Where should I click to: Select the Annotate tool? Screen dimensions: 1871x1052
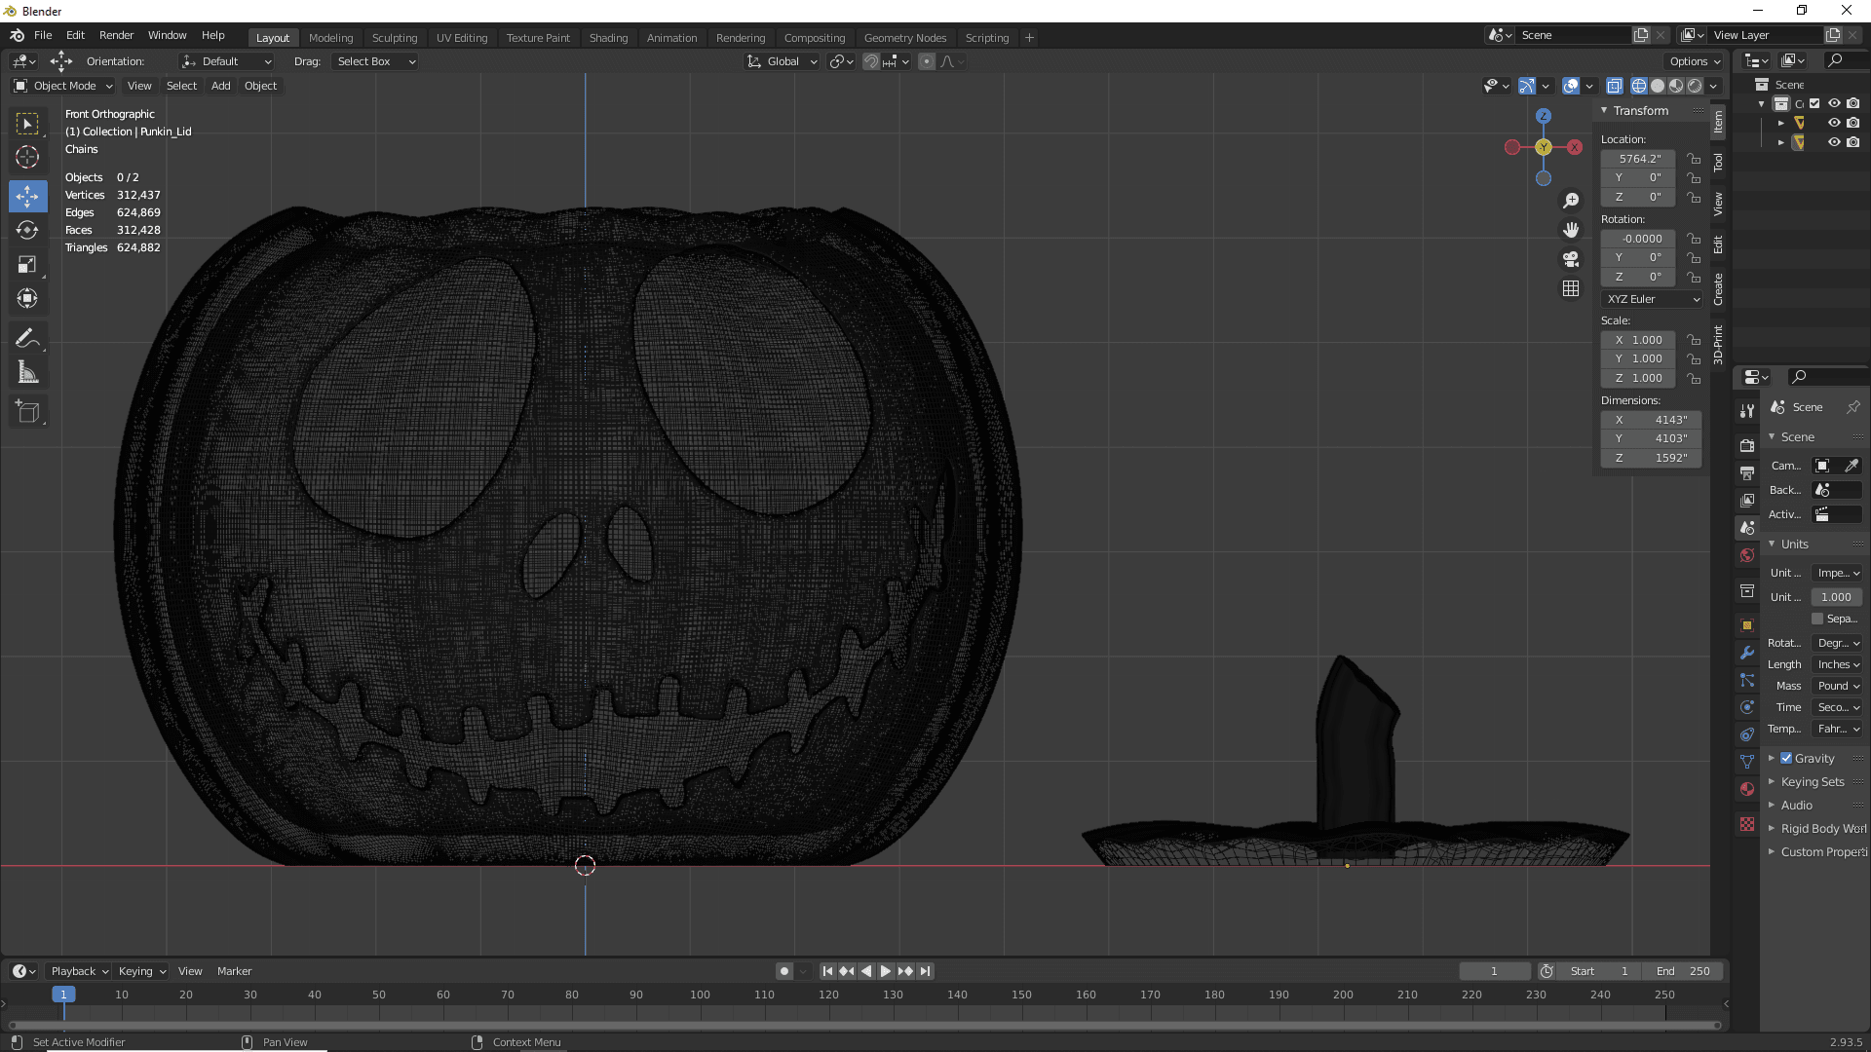click(x=27, y=338)
